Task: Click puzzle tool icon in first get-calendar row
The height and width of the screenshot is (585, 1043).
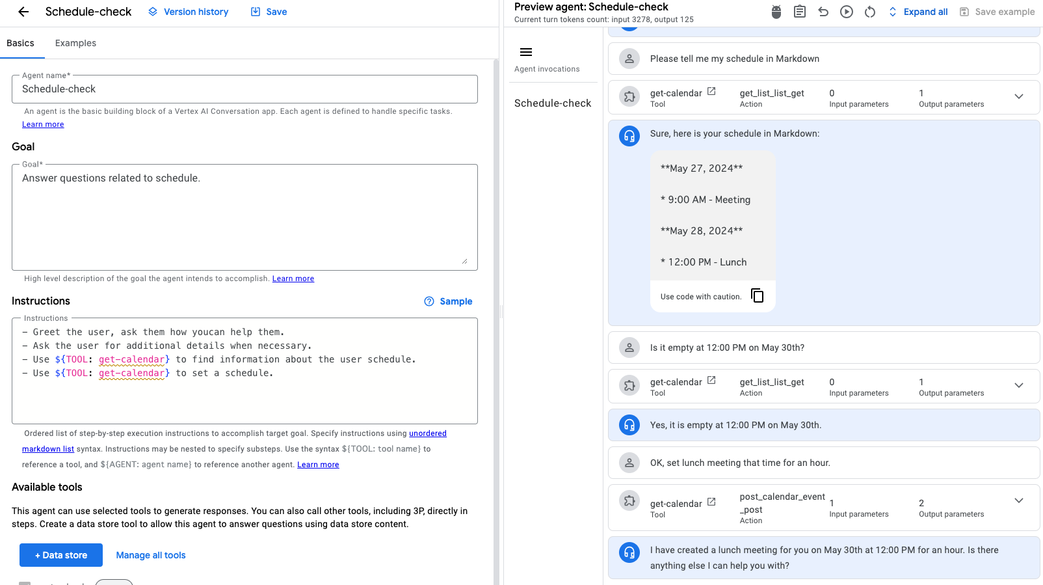Action: point(629,97)
